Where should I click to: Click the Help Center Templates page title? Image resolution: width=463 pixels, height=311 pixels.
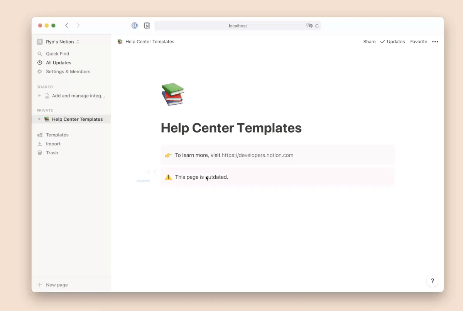pos(231,128)
